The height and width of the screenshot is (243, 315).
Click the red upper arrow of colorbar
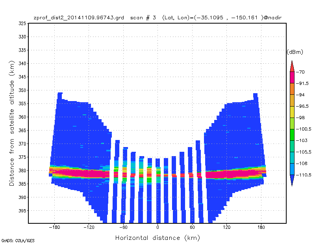292,66
